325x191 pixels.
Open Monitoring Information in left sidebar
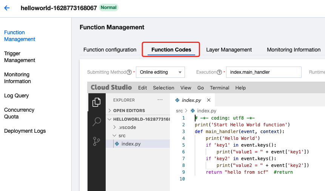coord(17,78)
